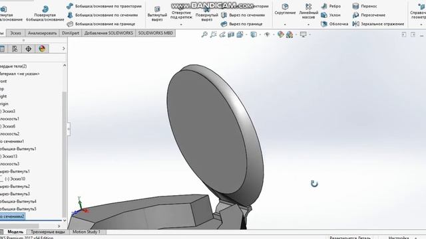Viewport: 426px width, 239px height.
Task: Select Плоскость3 in feature tree
Action: pos(9,164)
